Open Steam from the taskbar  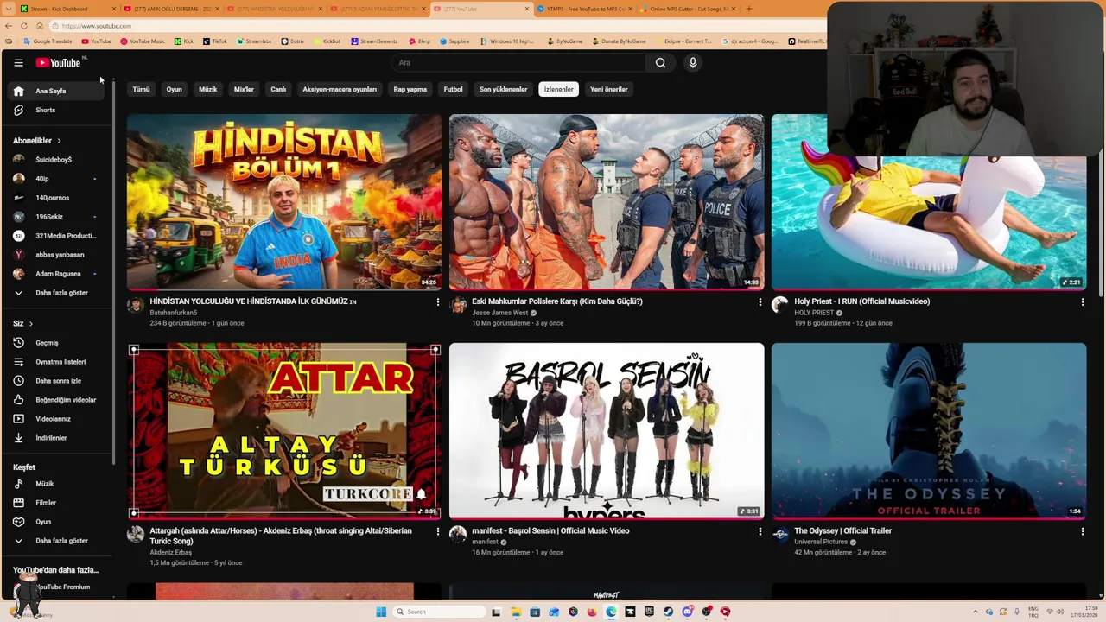(x=668, y=612)
